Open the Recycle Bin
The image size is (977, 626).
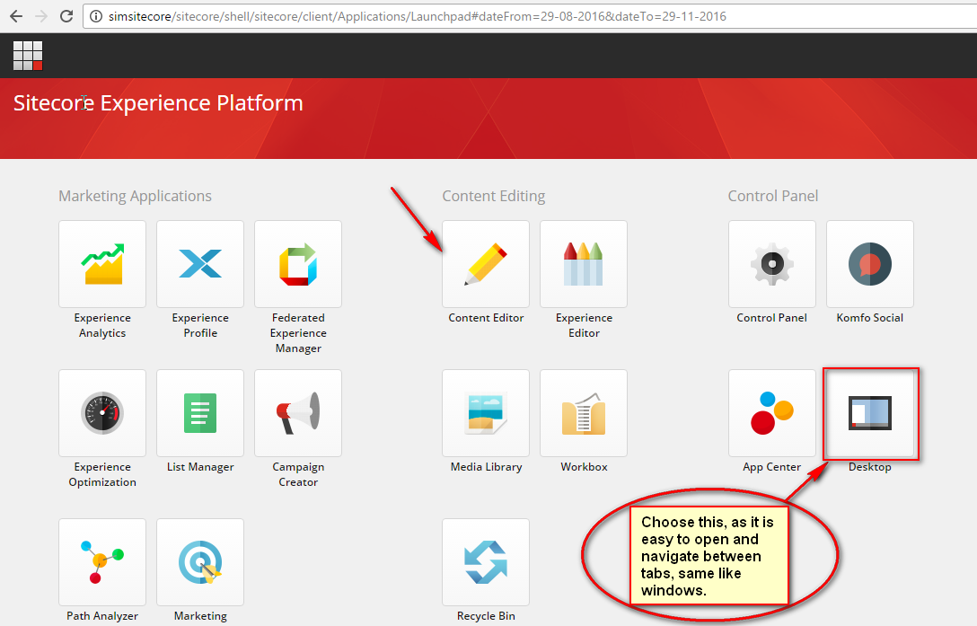(x=486, y=561)
